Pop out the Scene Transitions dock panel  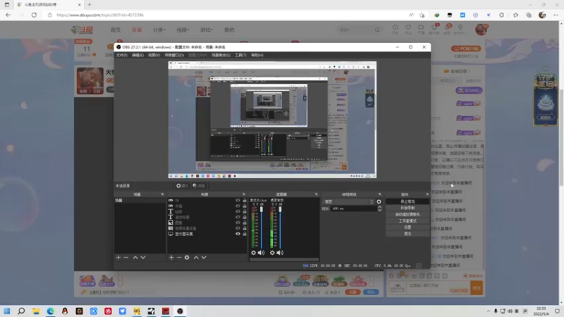pos(380,194)
